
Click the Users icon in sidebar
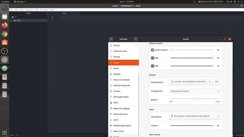coord(111,120)
